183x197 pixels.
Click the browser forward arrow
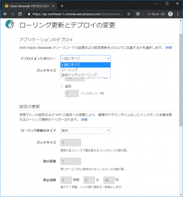click(x=12, y=14)
